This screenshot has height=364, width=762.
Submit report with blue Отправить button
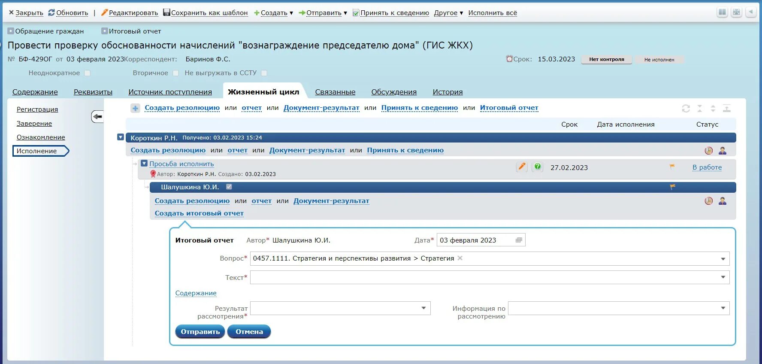[200, 331]
